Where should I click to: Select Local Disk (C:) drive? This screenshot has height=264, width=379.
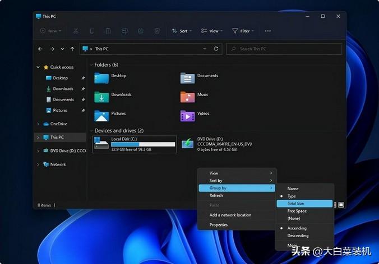[135, 144]
